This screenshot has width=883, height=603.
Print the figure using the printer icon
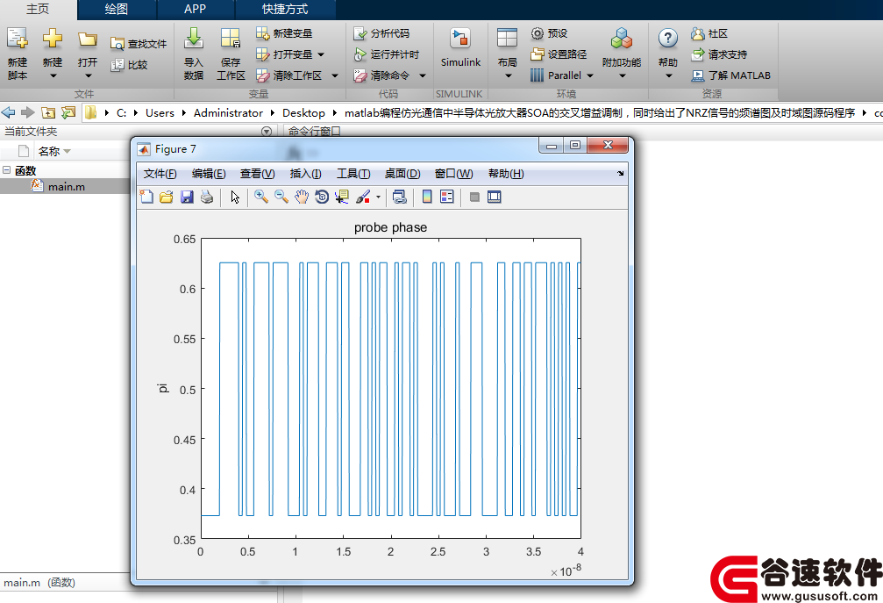207,197
